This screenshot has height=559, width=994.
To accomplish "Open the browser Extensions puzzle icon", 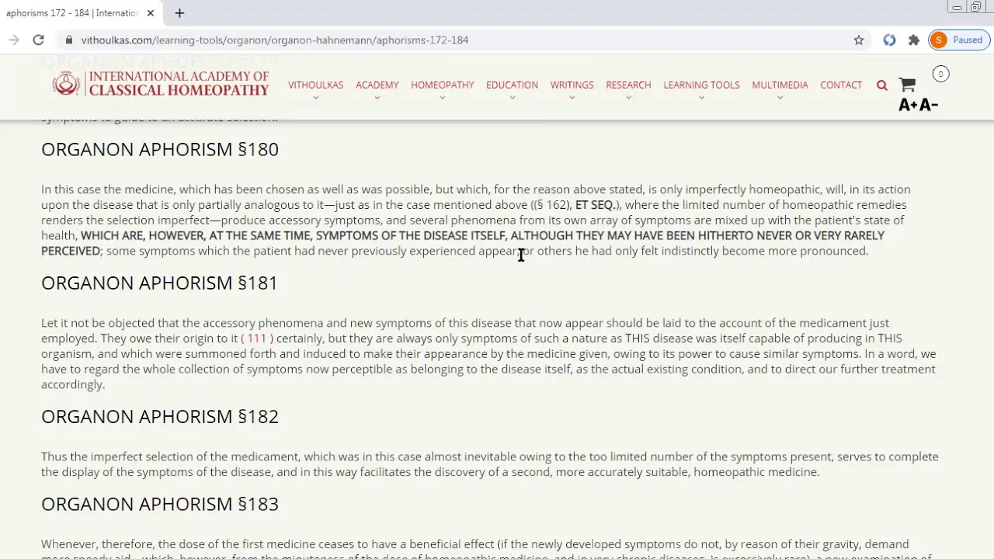I will [914, 40].
